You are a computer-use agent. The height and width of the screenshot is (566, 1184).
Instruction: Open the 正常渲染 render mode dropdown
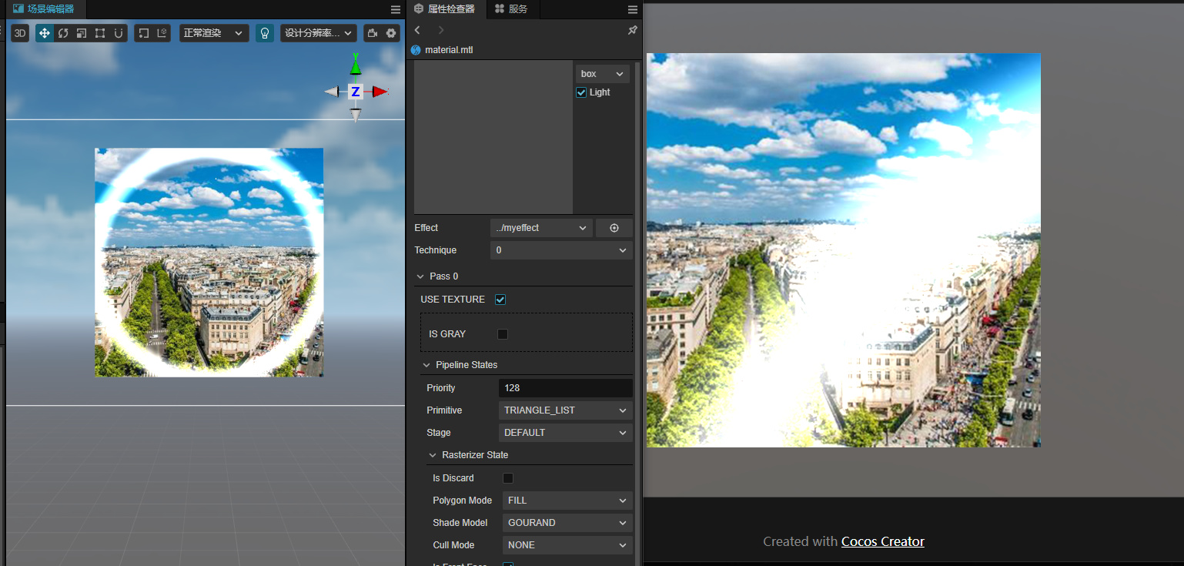pyautogui.click(x=214, y=33)
